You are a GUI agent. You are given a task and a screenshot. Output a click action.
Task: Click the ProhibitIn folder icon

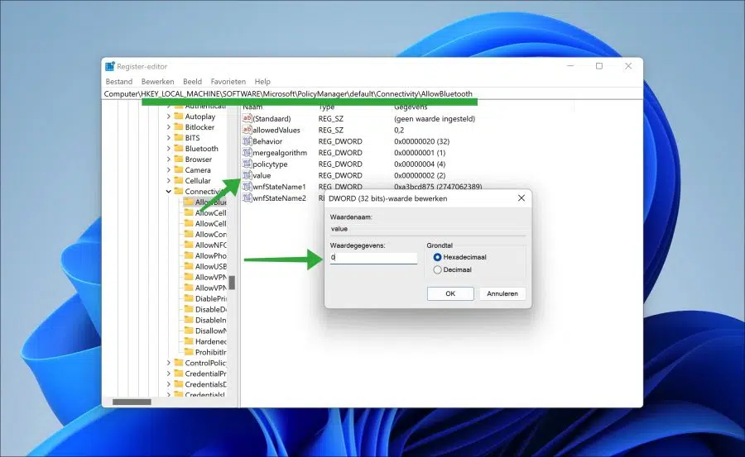189,352
